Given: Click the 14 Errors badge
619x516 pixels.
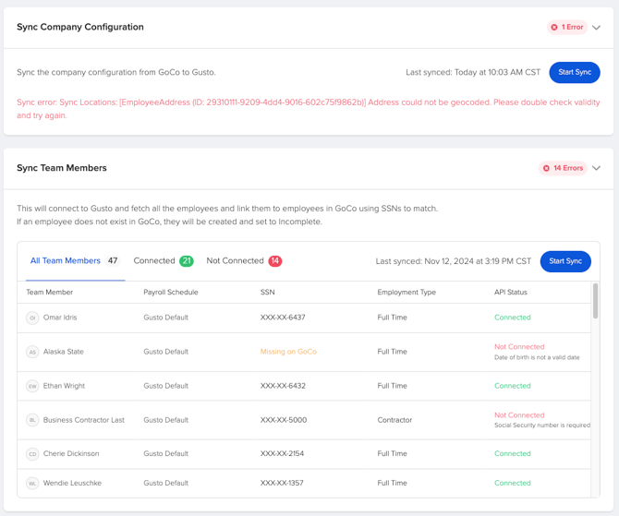Looking at the screenshot, I should 563,168.
